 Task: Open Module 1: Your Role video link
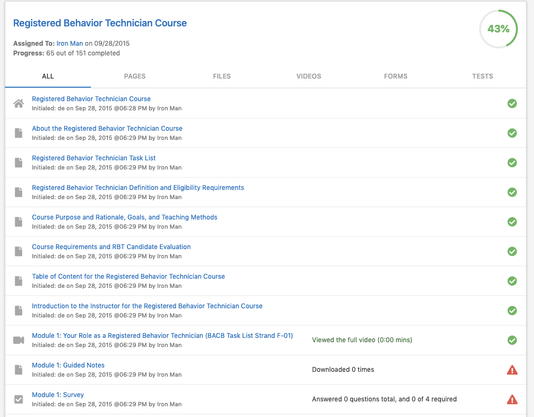tap(162, 336)
